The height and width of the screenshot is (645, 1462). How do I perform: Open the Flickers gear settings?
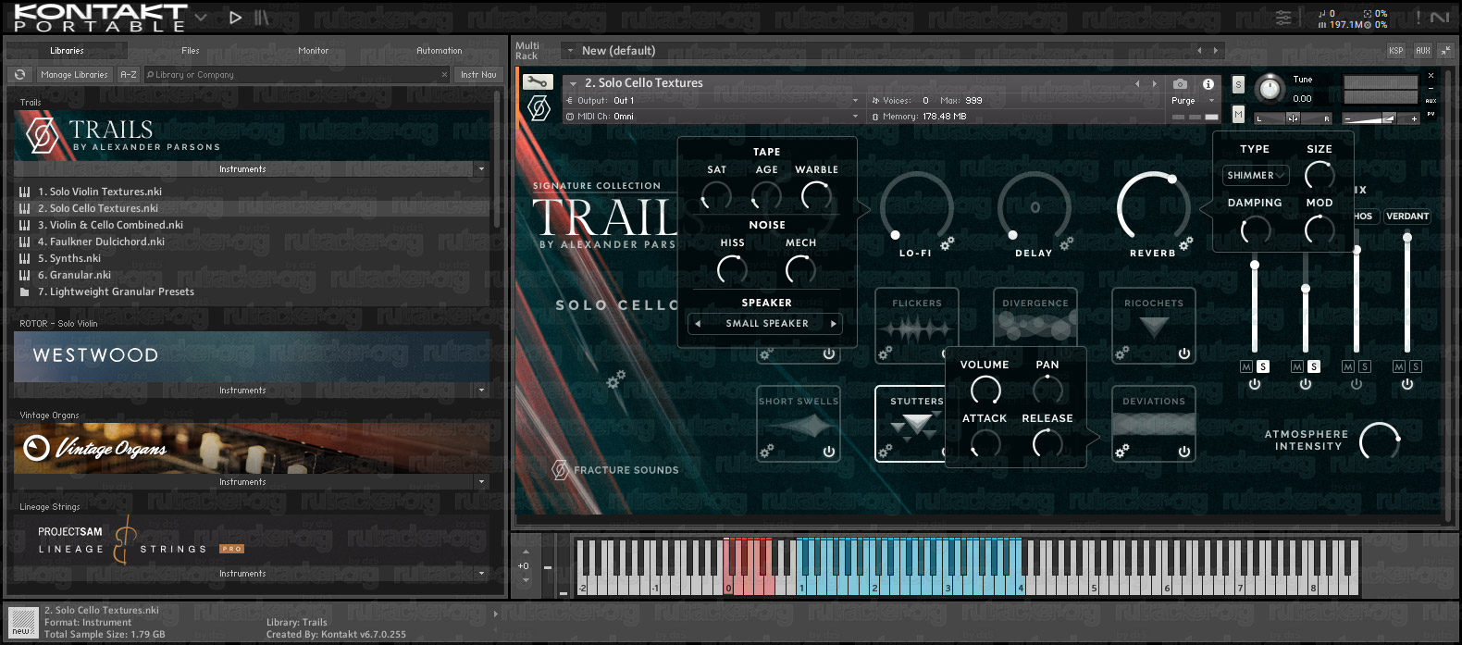point(885,353)
